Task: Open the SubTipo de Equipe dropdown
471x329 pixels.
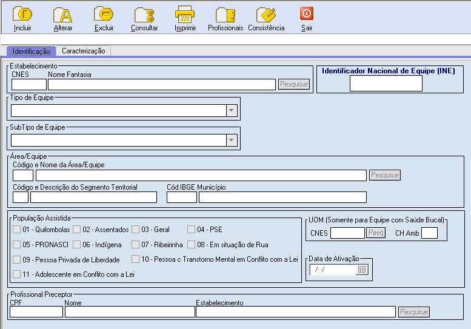Action: tap(231, 140)
